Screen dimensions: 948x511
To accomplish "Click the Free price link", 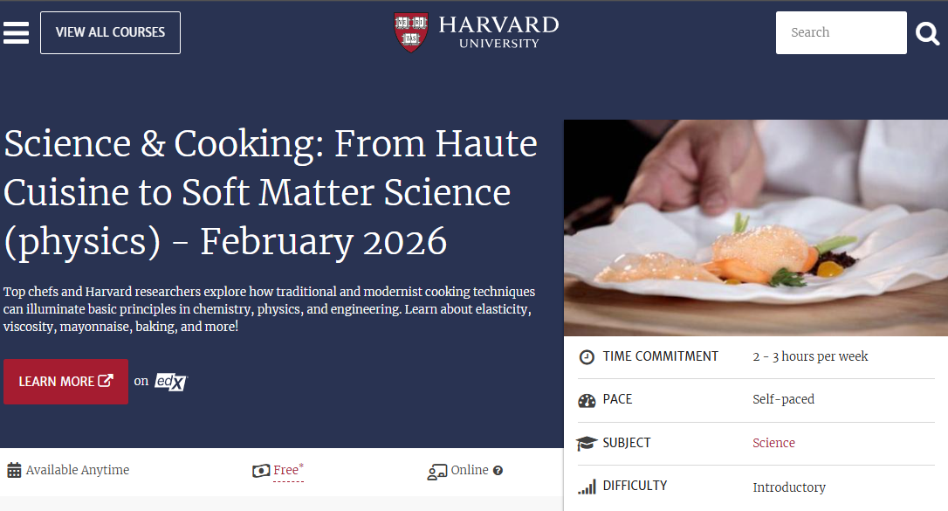I will point(286,470).
